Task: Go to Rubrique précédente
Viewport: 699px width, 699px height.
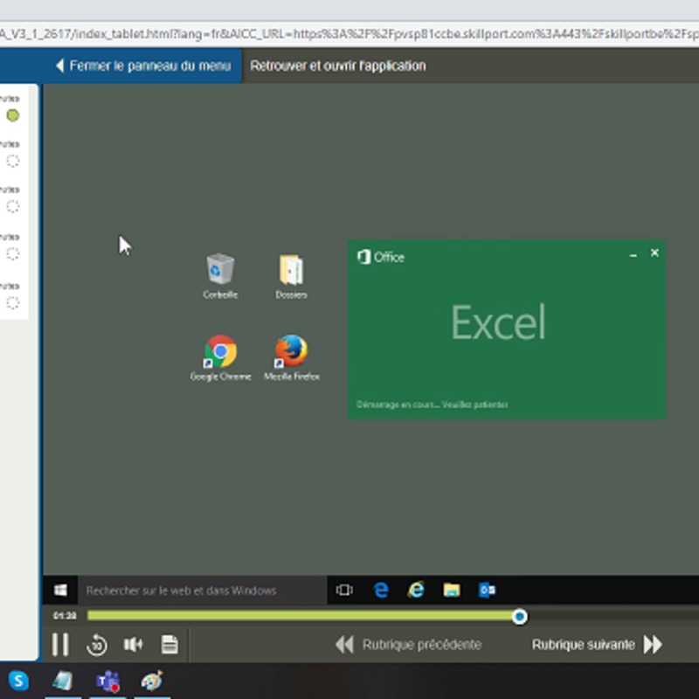Action: [x=408, y=645]
